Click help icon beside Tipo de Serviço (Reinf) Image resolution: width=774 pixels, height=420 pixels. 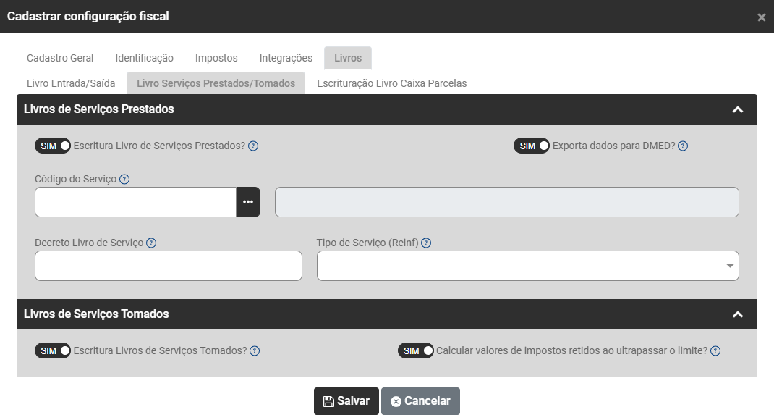(426, 243)
